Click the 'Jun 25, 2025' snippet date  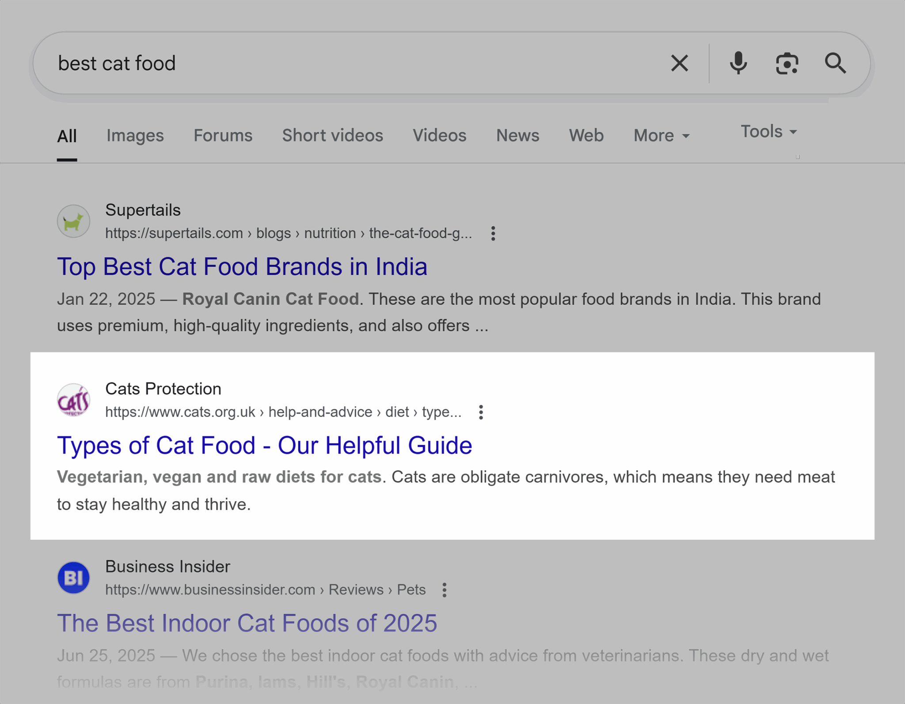pos(106,656)
